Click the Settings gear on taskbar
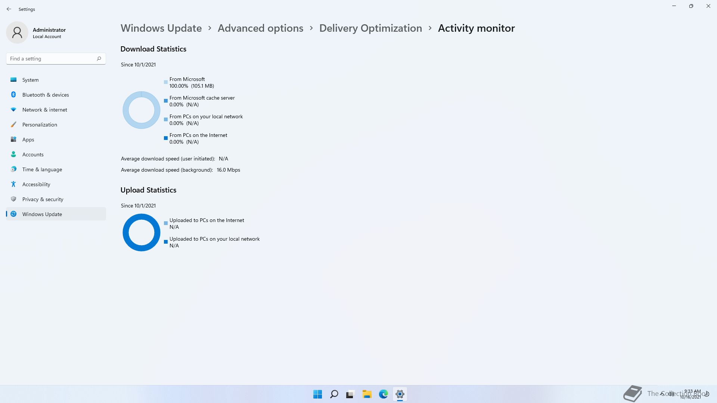717x403 pixels. [400, 394]
